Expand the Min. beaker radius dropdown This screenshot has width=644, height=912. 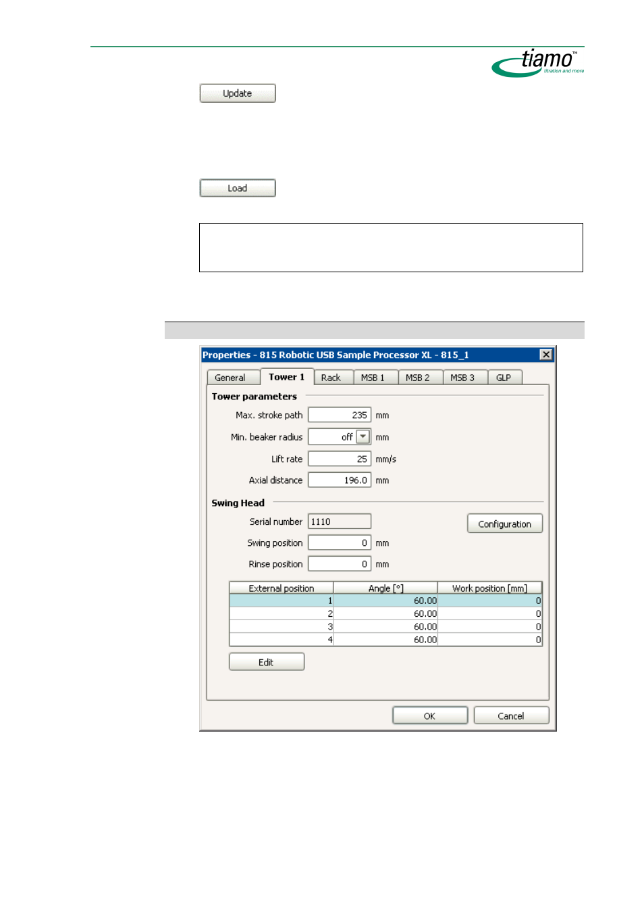coord(363,437)
